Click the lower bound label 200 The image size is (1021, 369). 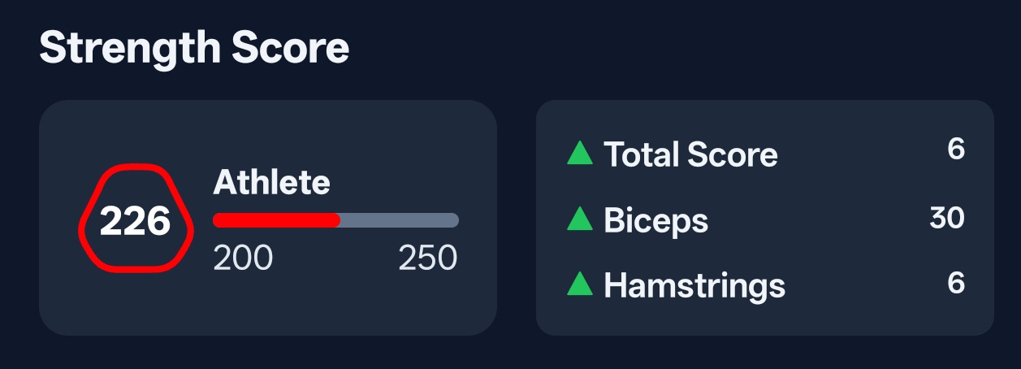(243, 258)
